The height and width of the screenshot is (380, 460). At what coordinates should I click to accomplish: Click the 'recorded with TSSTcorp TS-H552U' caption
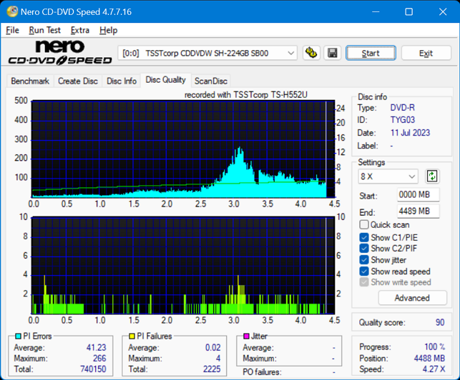pos(246,94)
